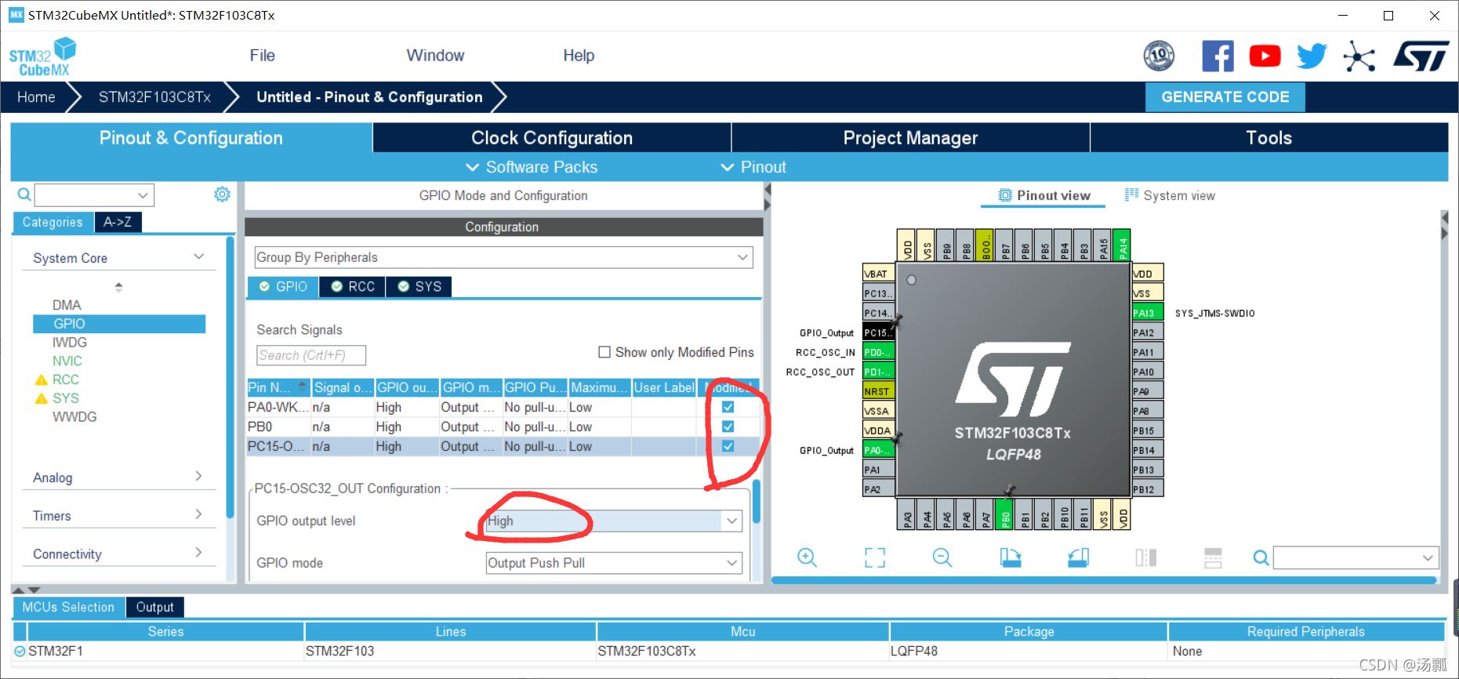The width and height of the screenshot is (1459, 679).
Task: Open the ST YouTube channel icon
Action: pos(1265,56)
